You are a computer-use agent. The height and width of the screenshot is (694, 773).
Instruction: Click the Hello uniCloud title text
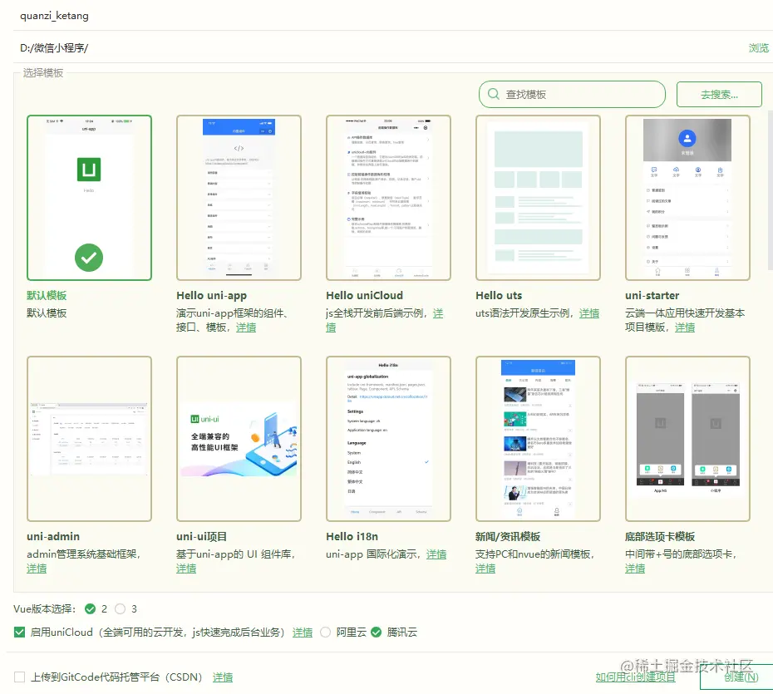point(364,295)
